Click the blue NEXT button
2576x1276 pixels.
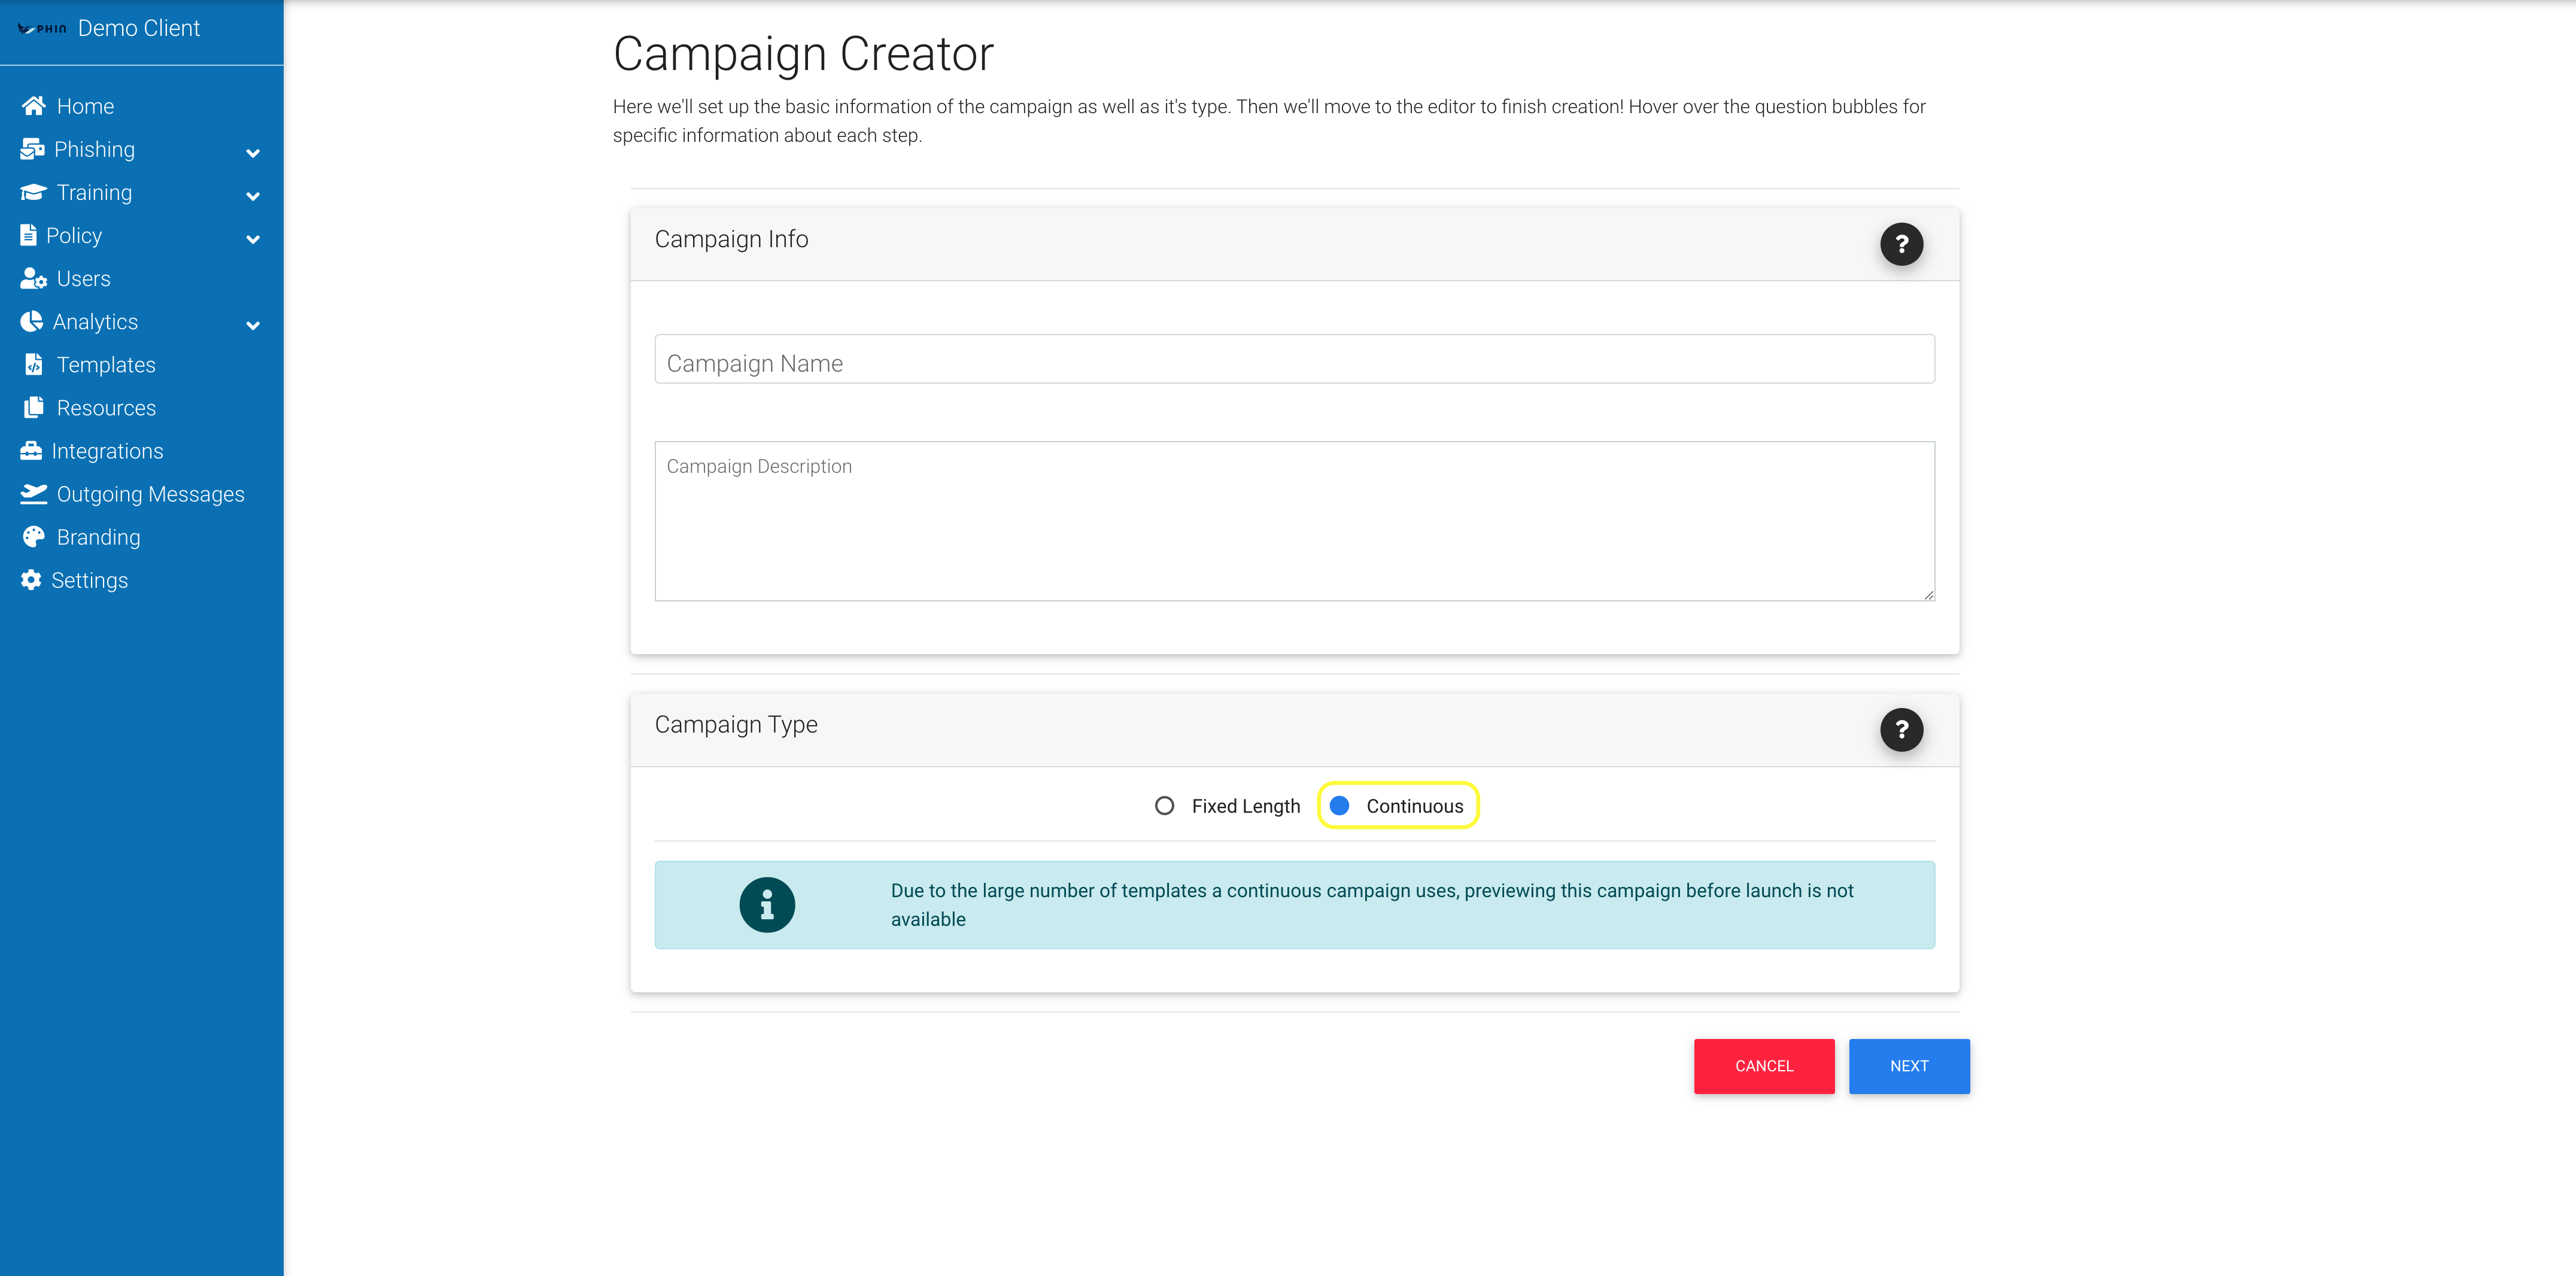click(x=1909, y=1066)
